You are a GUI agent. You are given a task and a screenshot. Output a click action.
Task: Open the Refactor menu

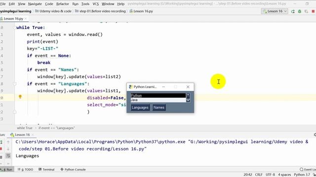coord(63,4)
